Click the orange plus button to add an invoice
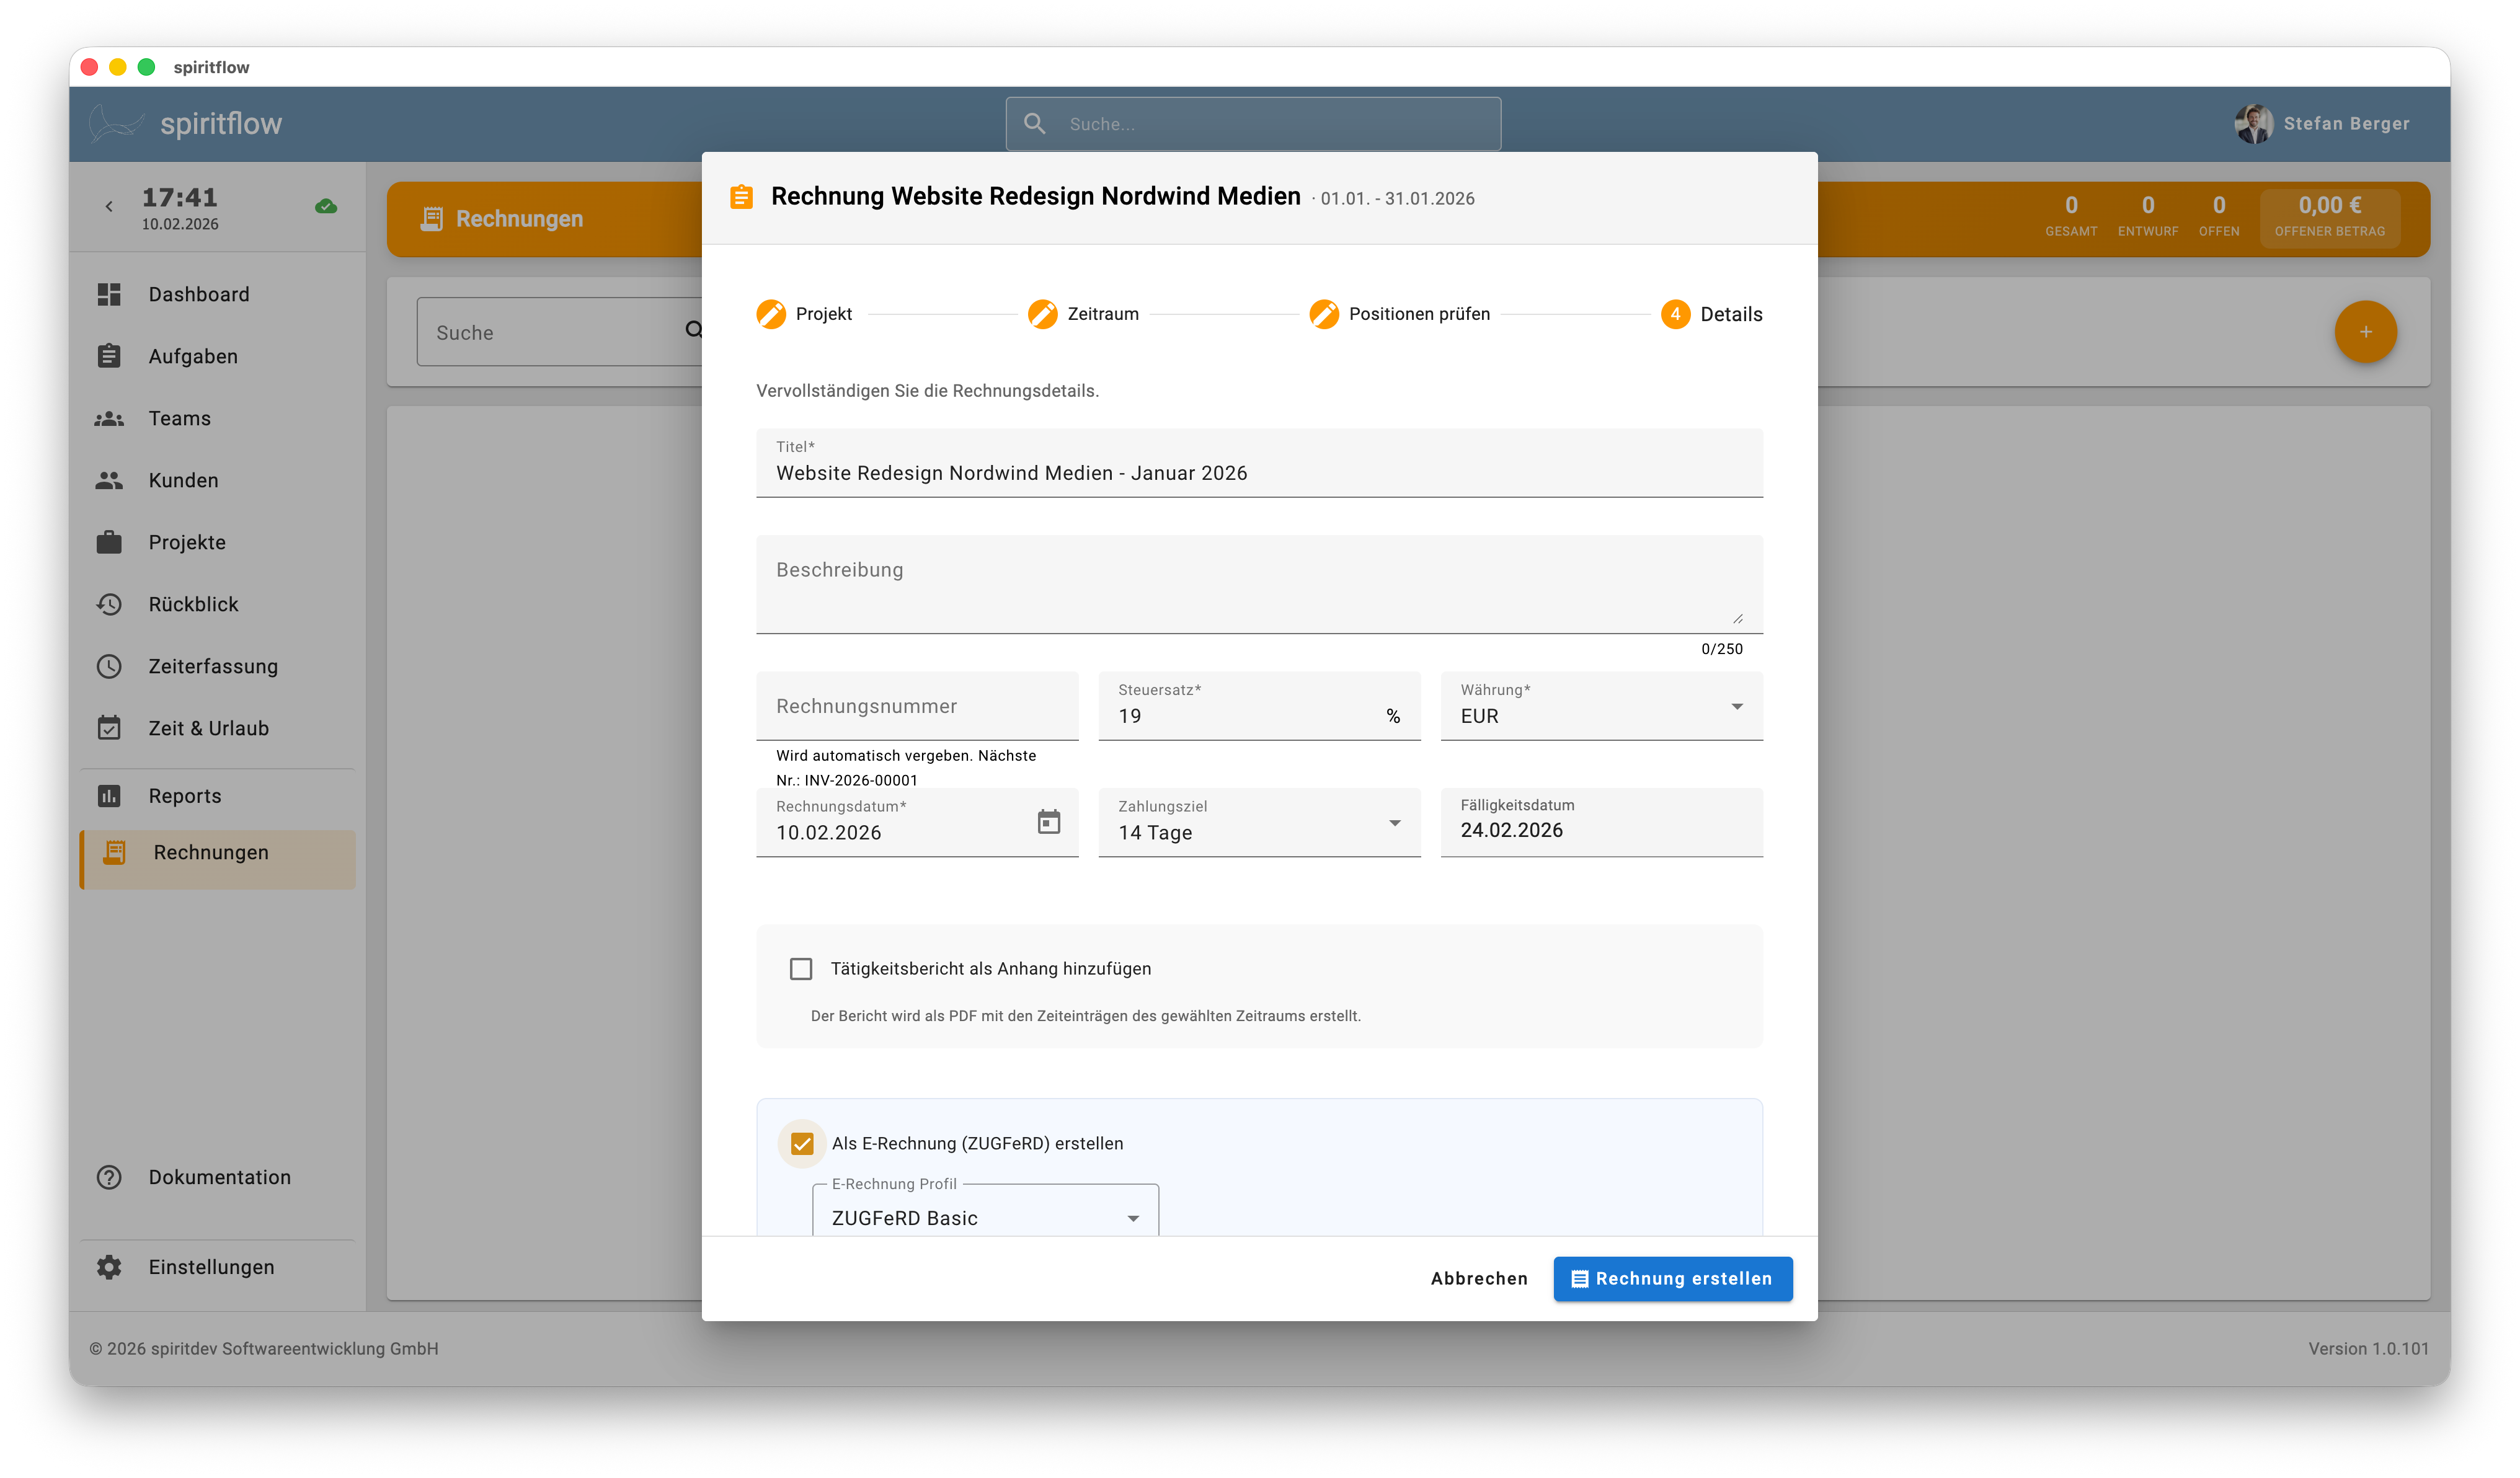Screen dimensions: 2520x1478 (x=2365, y=332)
